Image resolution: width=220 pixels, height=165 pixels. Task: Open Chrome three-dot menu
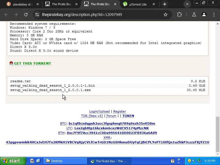pos(214,15)
